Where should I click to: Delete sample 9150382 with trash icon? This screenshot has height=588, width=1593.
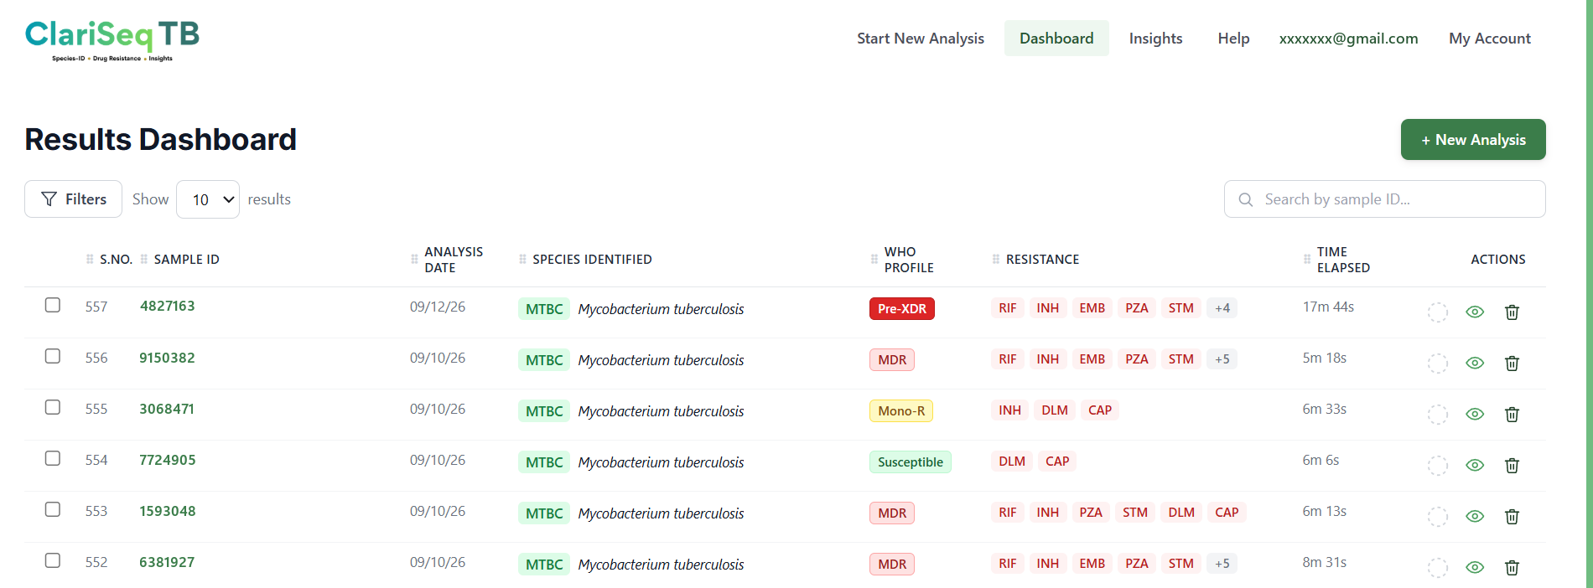tap(1512, 363)
